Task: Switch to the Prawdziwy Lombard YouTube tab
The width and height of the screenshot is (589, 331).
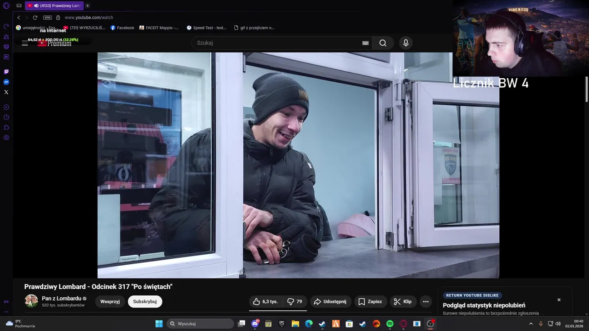Action: pos(54,6)
